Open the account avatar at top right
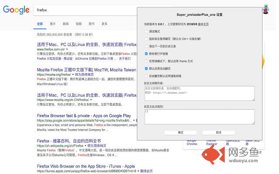 [x=265, y=10]
